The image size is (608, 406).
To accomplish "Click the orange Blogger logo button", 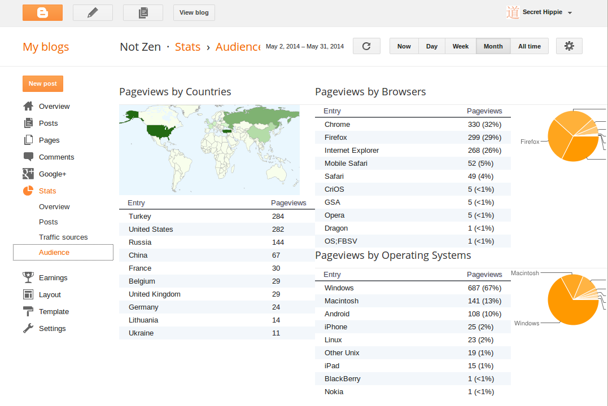I will (x=43, y=13).
